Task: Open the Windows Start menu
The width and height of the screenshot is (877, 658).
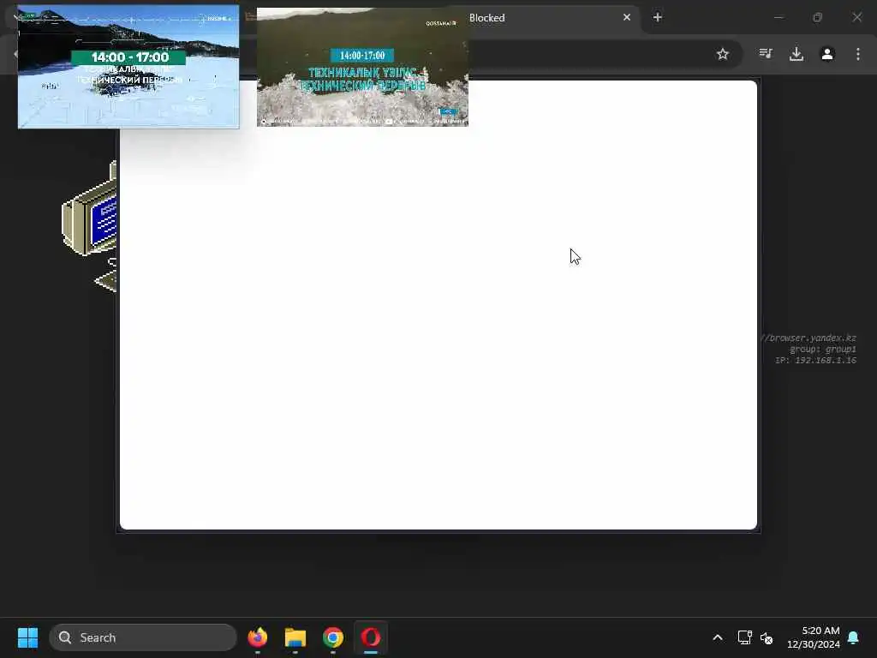Action: [x=27, y=637]
